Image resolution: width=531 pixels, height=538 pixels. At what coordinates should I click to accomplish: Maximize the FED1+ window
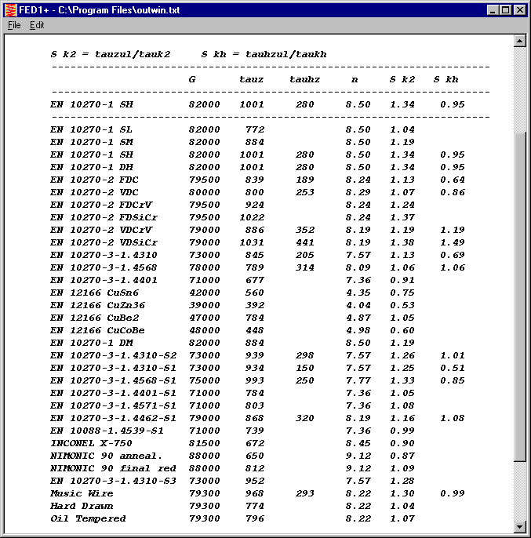[x=506, y=9]
